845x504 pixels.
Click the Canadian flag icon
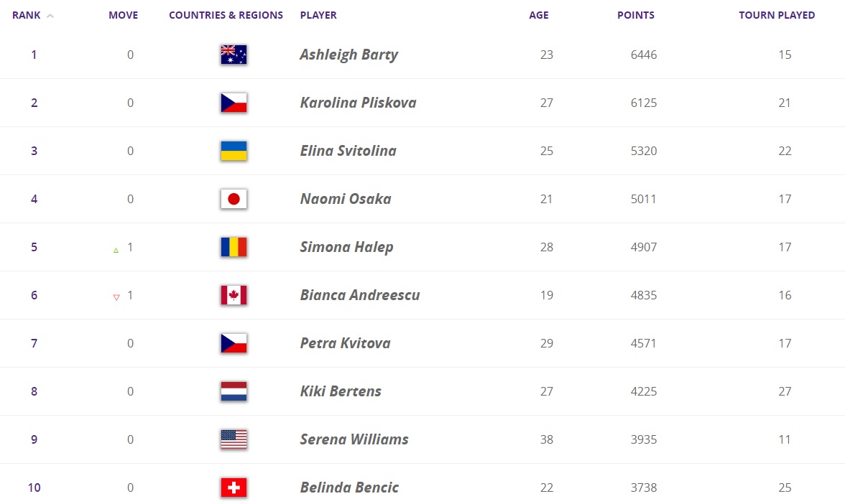(x=234, y=295)
